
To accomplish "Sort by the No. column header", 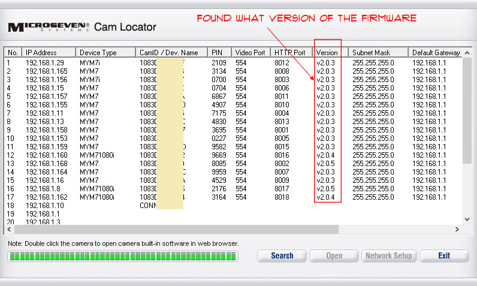I will (13, 52).
